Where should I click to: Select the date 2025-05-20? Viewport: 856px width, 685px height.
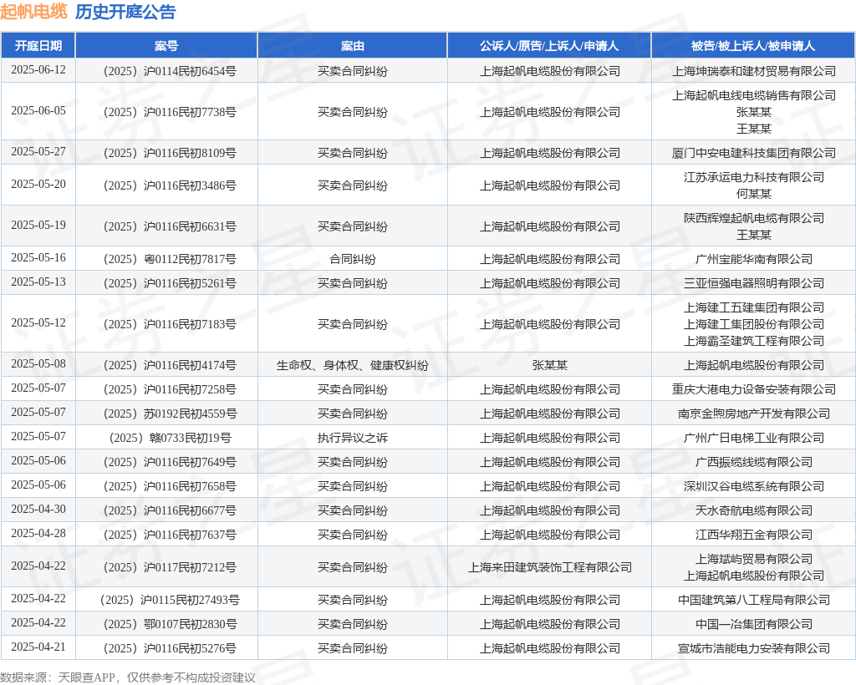[x=38, y=185]
